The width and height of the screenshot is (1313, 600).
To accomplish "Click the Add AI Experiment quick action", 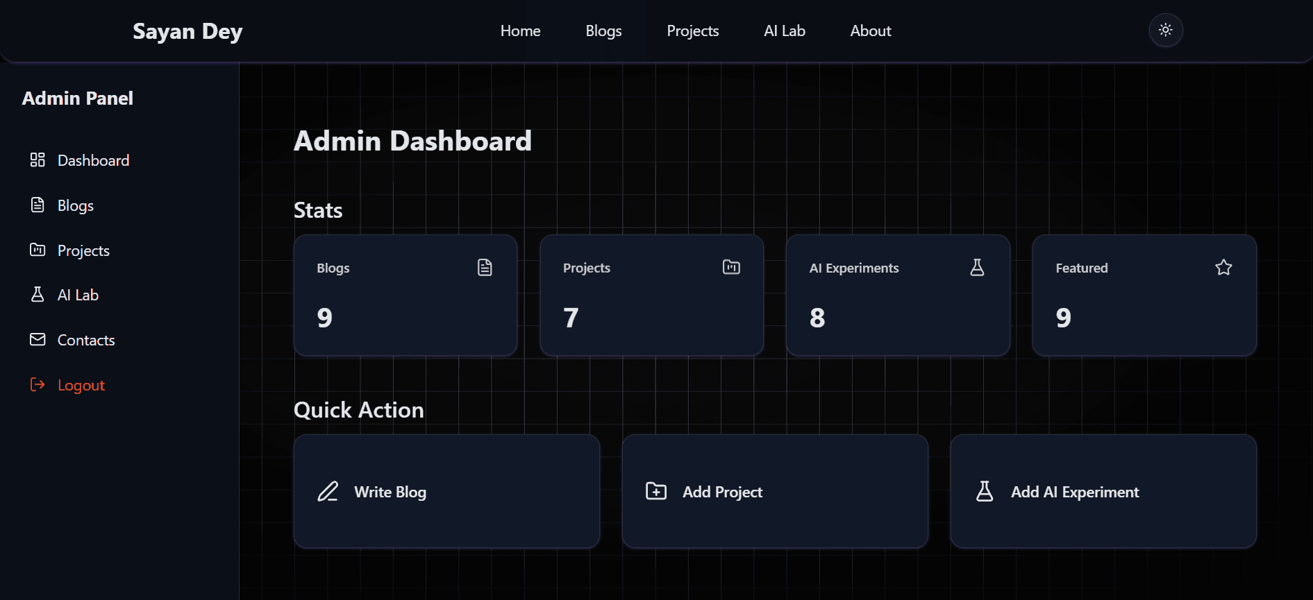I will [1103, 492].
